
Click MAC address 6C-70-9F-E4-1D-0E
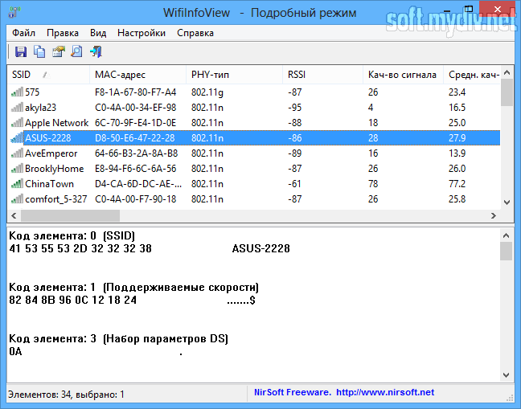[136, 122]
